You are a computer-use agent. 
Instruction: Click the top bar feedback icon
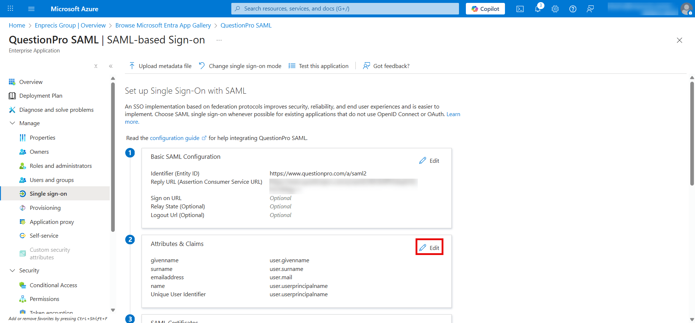click(590, 9)
